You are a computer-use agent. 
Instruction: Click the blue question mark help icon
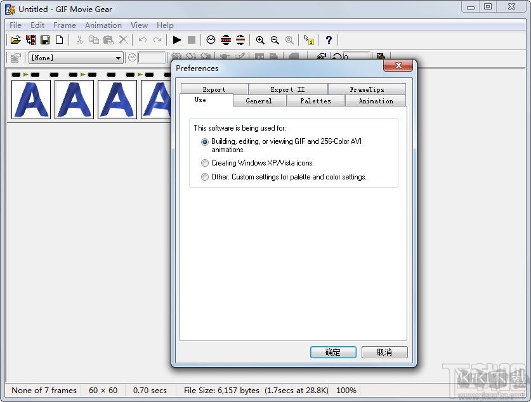click(x=328, y=40)
